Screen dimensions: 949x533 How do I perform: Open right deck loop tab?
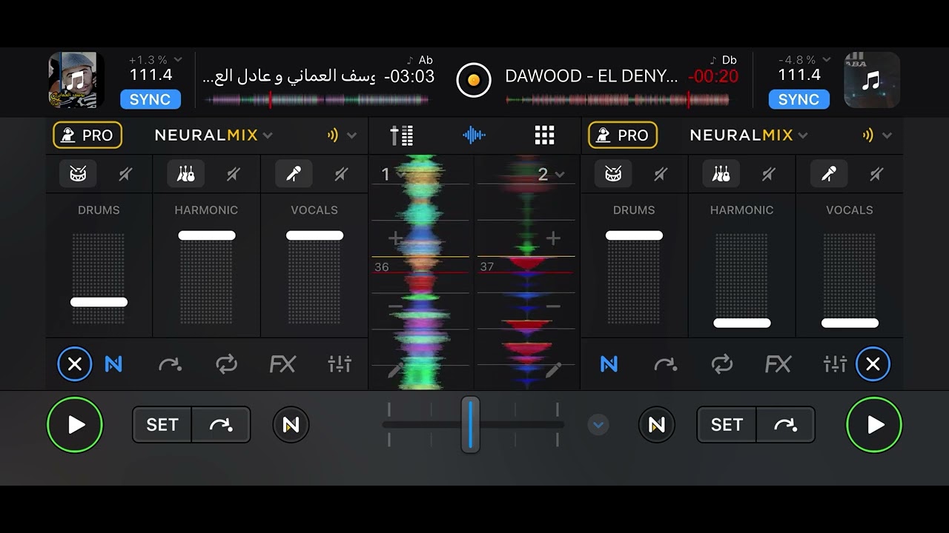[x=721, y=363]
